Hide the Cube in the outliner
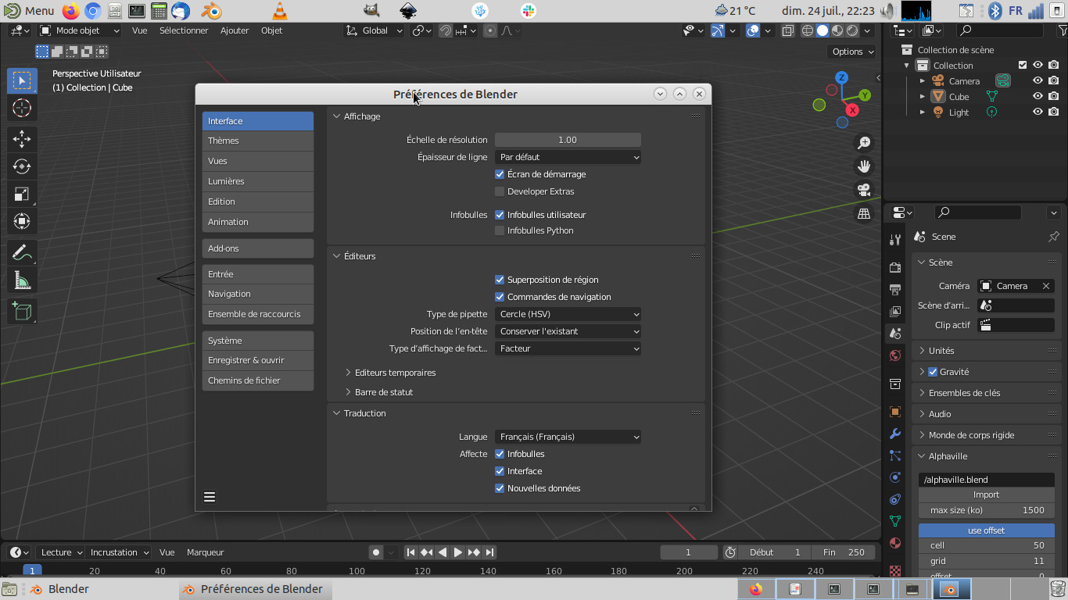Screen dimensions: 1068x600 (x=1038, y=97)
